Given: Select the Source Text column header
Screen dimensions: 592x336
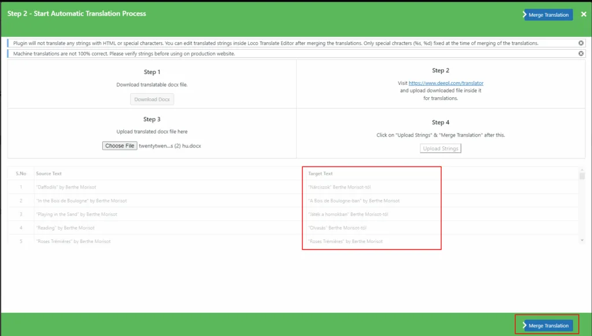Looking at the screenshot, I should pos(49,173).
